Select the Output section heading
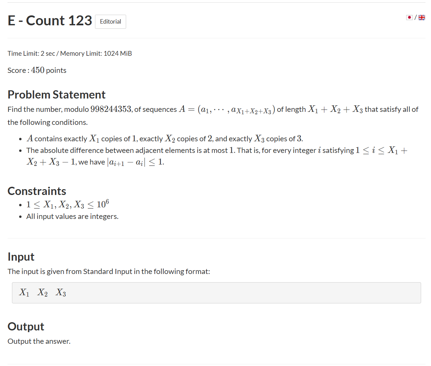431x366 pixels. (x=26, y=326)
